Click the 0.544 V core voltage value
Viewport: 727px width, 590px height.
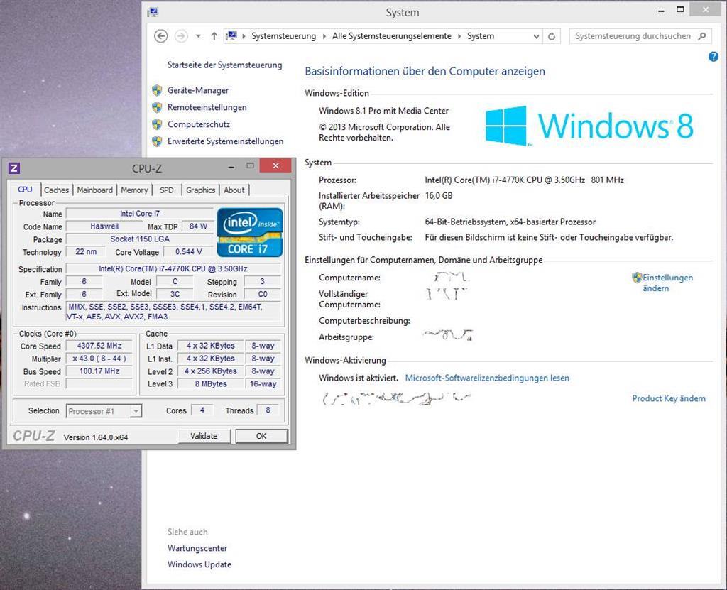[x=188, y=252]
